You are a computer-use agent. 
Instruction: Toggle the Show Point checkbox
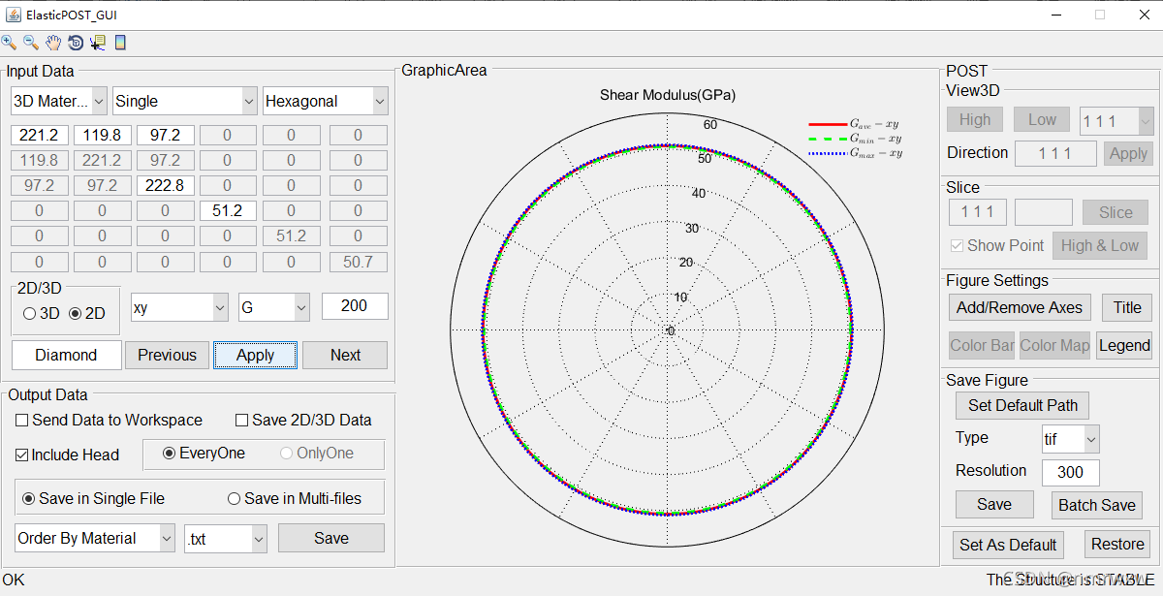[x=958, y=245]
